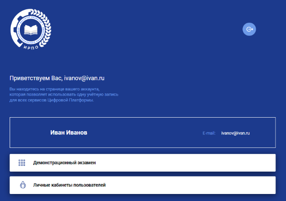
Task: Click the ivanov@ivan.ru address in profile card
Action: tap(236, 133)
